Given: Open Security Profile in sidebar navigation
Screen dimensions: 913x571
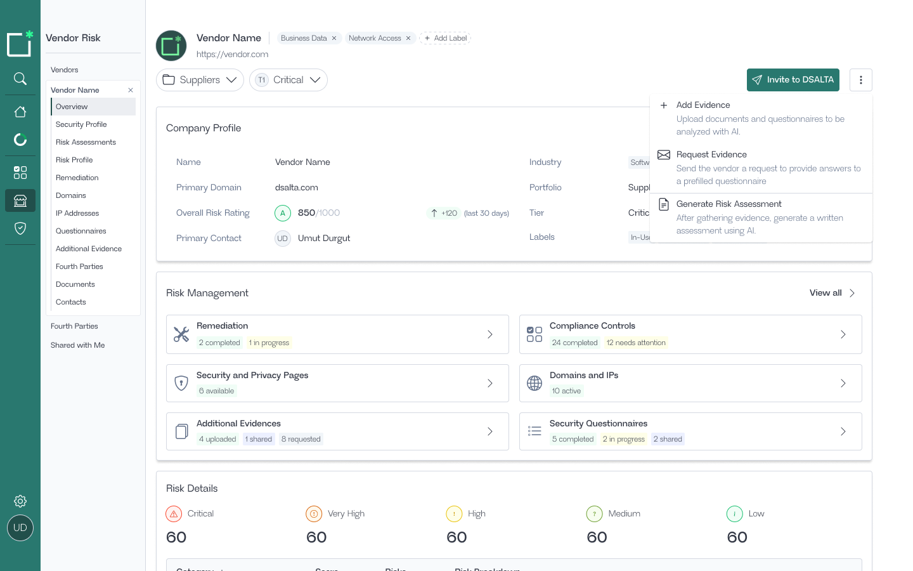Looking at the screenshot, I should point(81,124).
